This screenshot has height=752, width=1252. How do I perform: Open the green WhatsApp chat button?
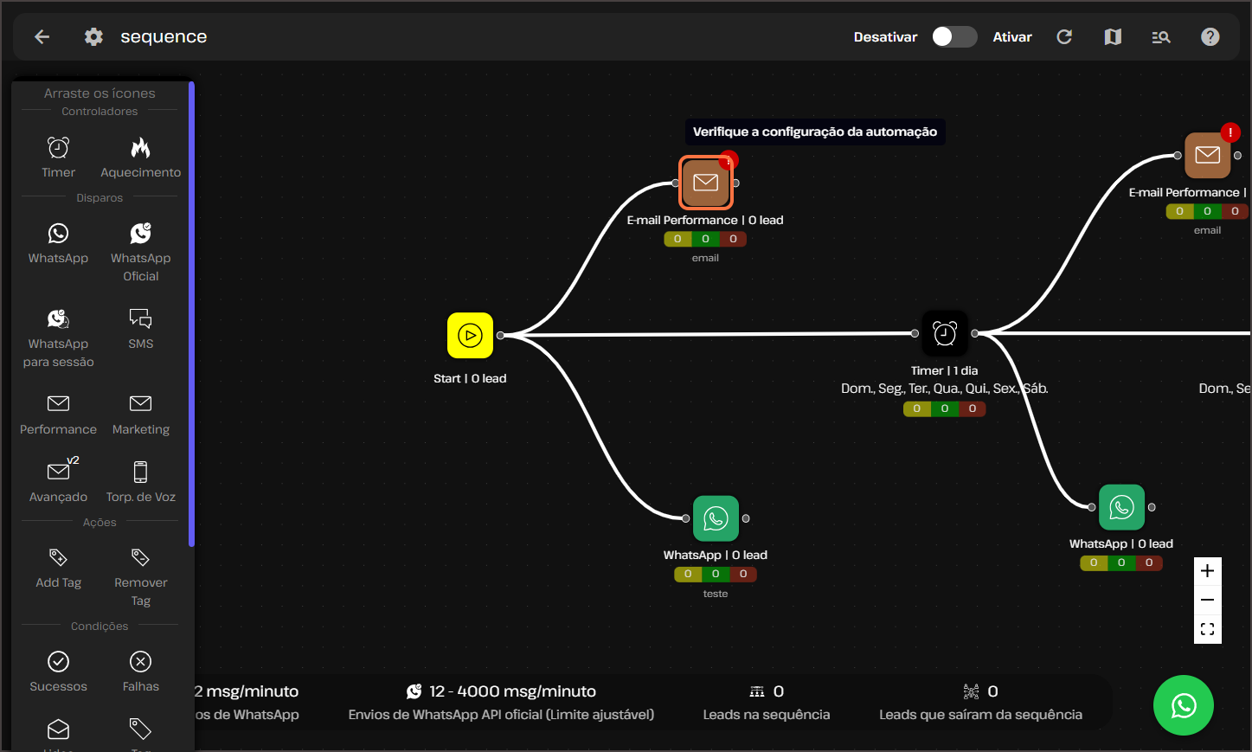point(1184,705)
